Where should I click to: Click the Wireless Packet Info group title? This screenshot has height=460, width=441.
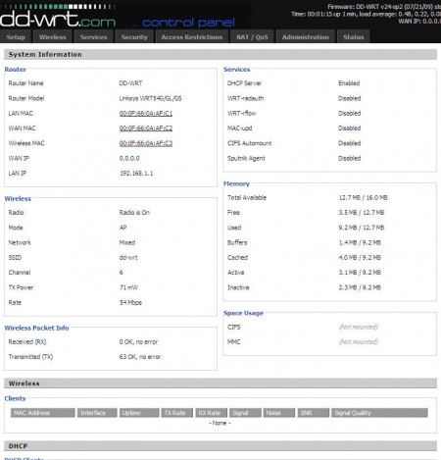point(36,328)
